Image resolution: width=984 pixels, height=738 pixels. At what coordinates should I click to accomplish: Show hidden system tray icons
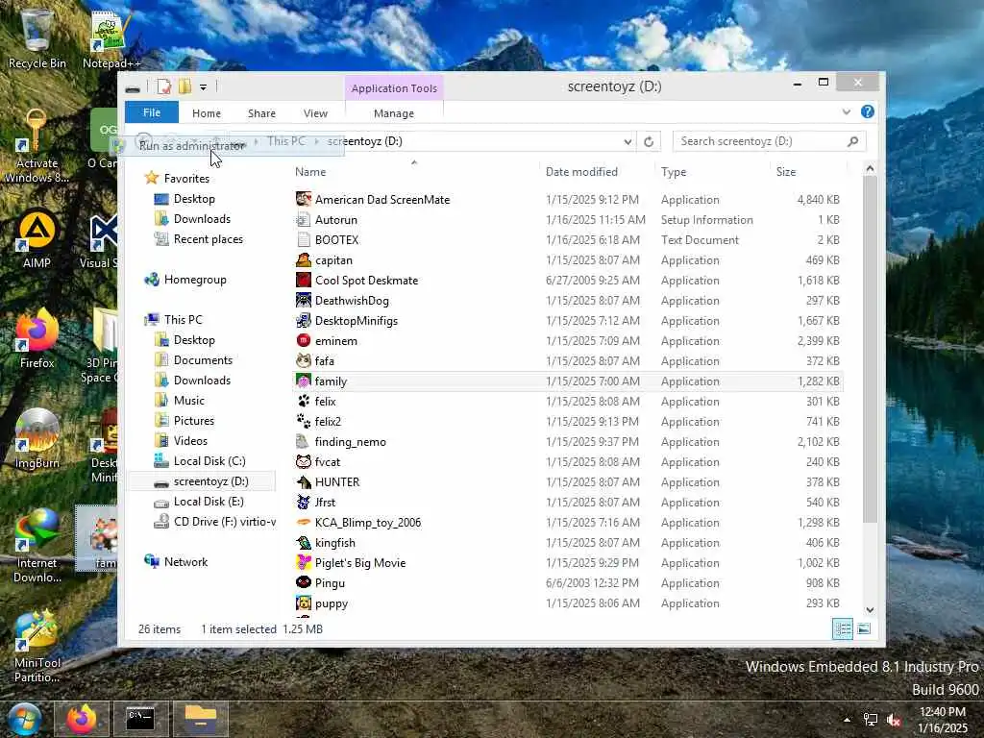(x=847, y=720)
